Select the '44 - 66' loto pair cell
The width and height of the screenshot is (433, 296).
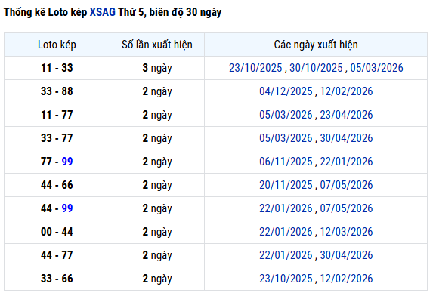pos(57,185)
